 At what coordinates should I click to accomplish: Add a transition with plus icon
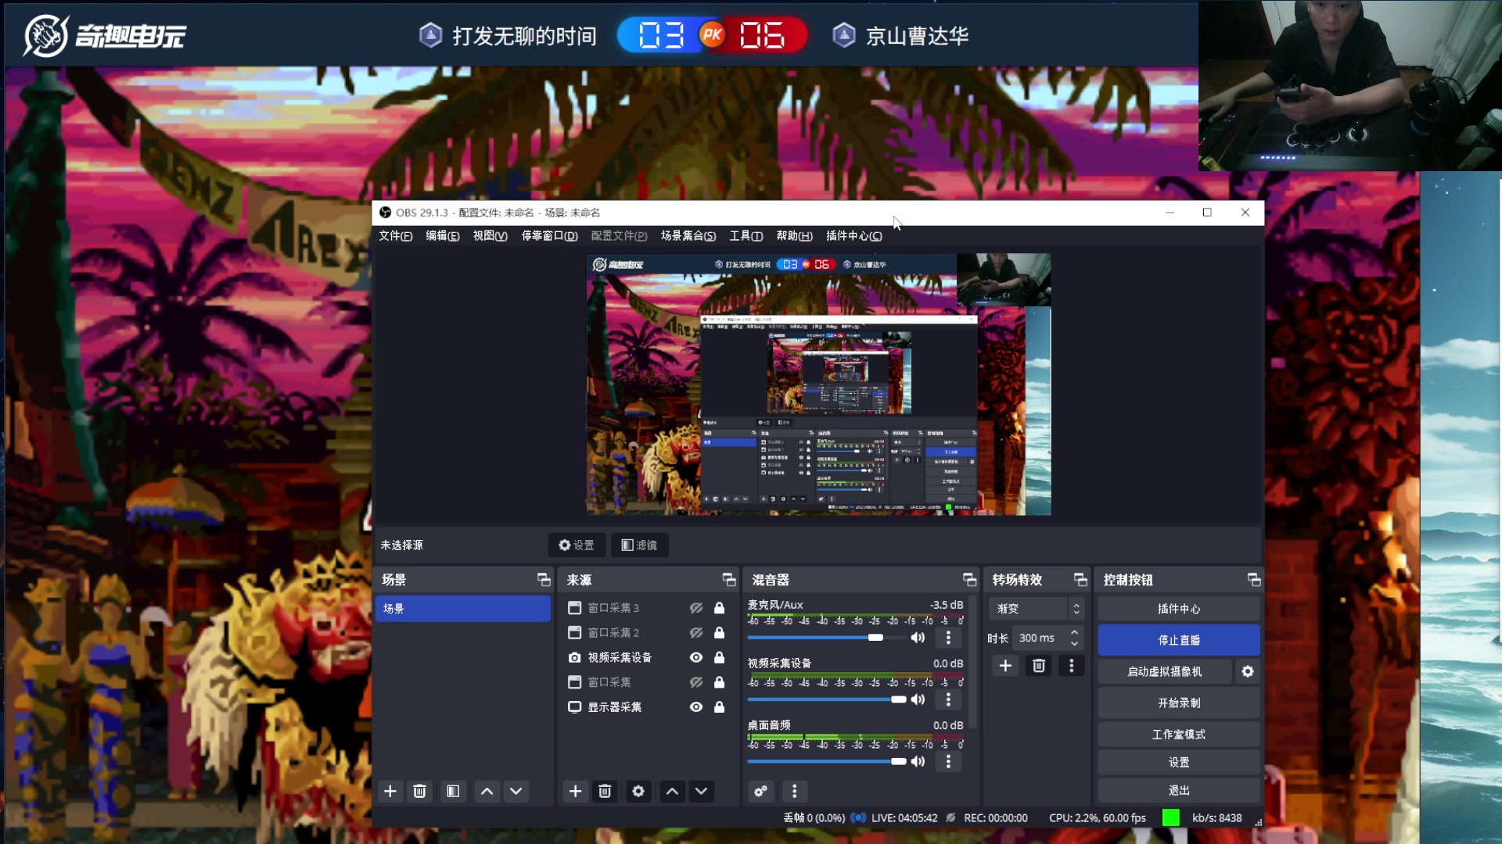tap(1005, 666)
